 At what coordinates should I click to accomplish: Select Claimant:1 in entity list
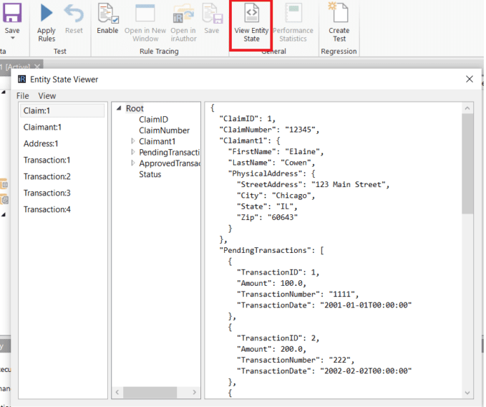[42, 127]
